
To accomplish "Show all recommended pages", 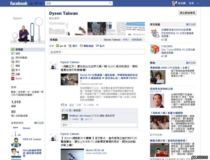I will point(191,24).
